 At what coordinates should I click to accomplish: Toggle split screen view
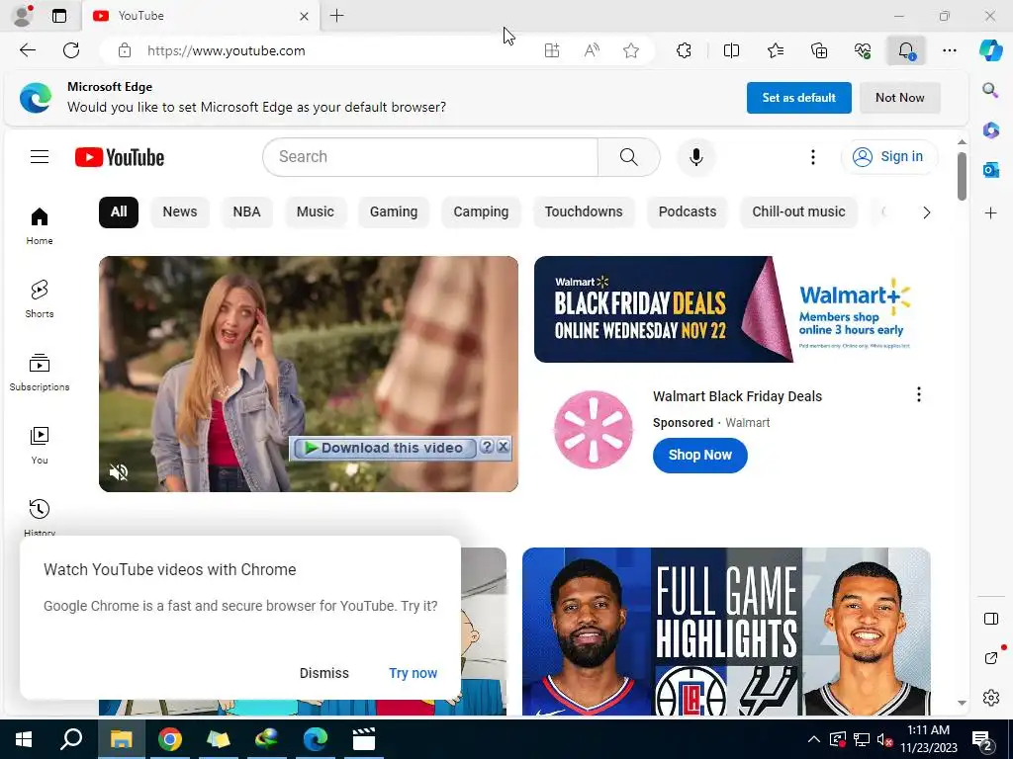coord(731,50)
